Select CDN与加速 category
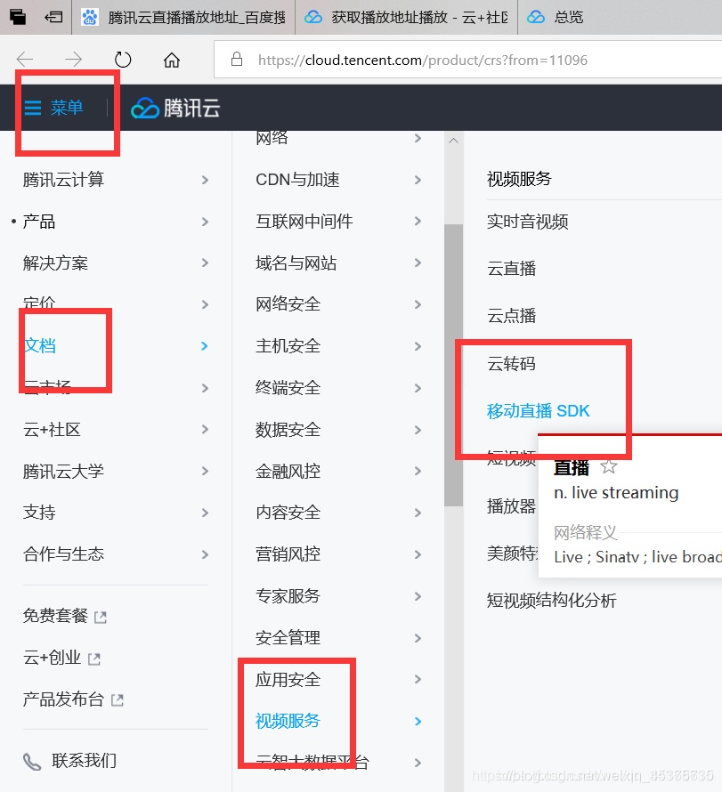The height and width of the screenshot is (792, 722). pyautogui.click(x=297, y=180)
